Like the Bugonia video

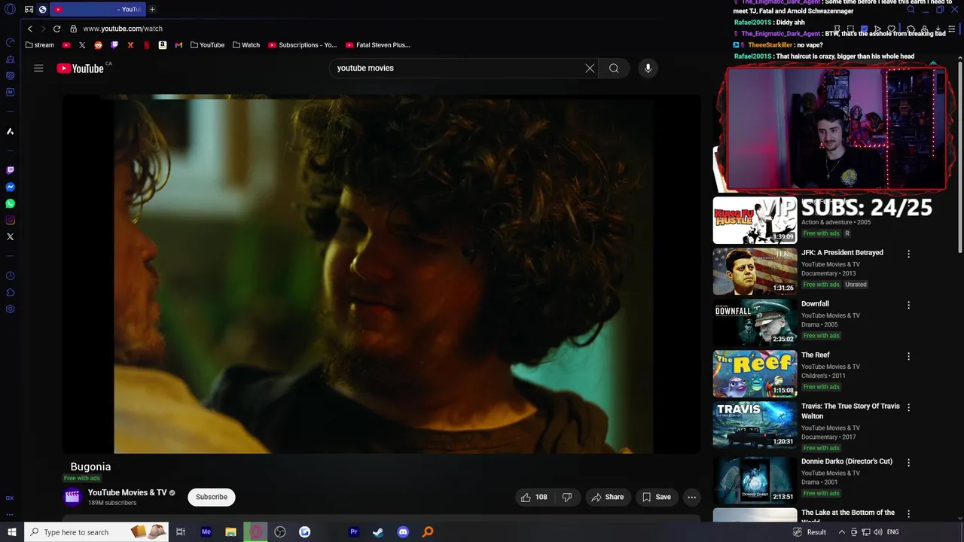(x=534, y=497)
